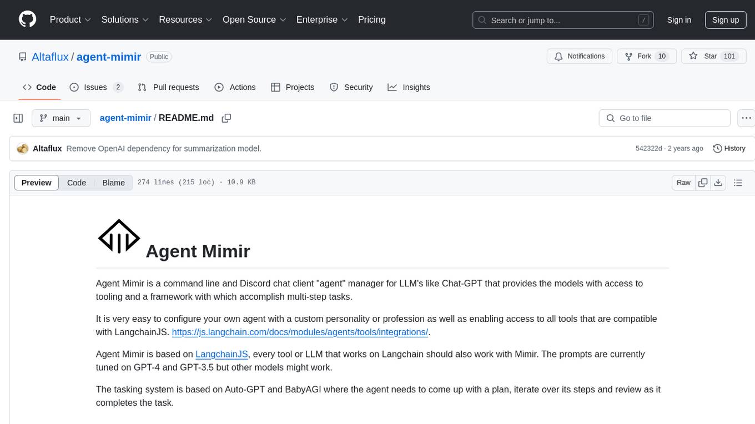Open the Product dropdown menu
Screen dimensions: 755x424
(x=71, y=19)
